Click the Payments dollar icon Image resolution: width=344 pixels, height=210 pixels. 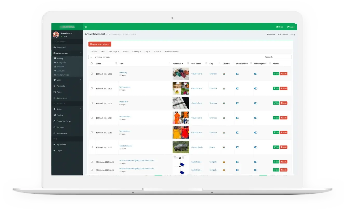point(54,86)
